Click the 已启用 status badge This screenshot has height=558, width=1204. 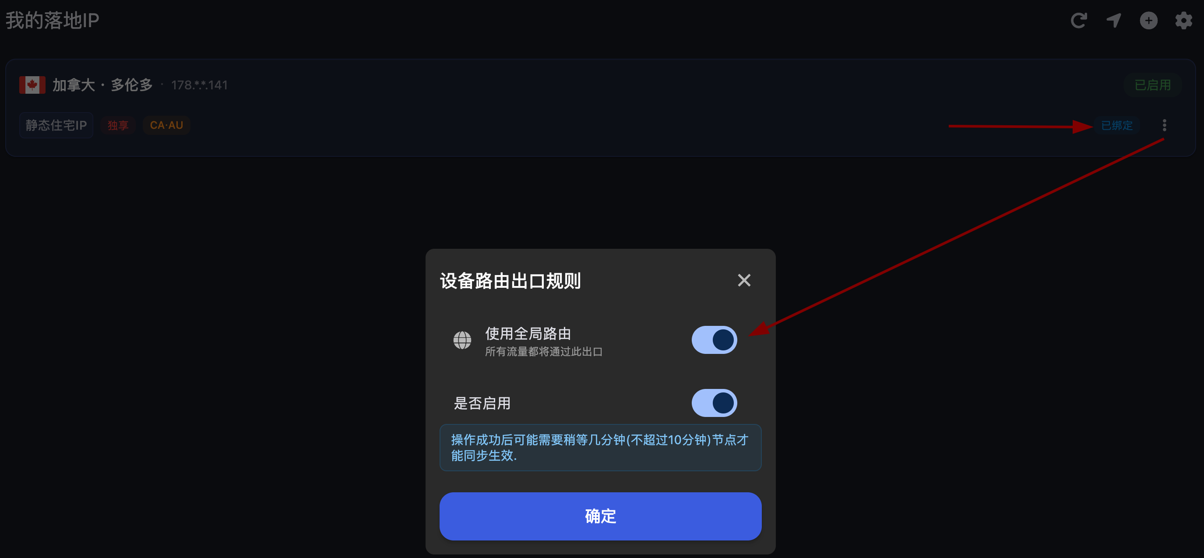[x=1153, y=85]
